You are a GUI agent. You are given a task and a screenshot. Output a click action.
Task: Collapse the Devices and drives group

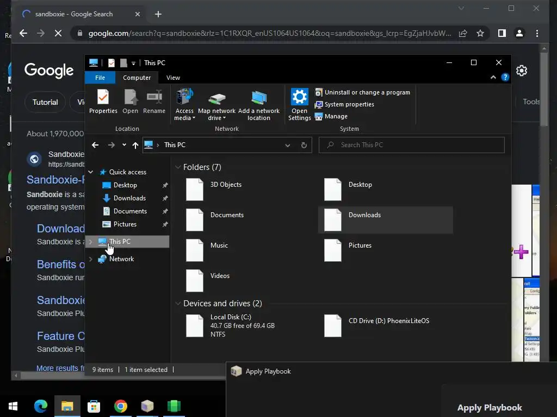click(178, 304)
